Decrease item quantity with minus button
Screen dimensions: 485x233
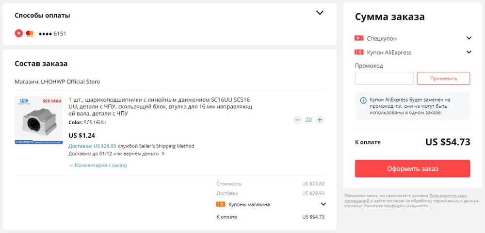(297, 120)
